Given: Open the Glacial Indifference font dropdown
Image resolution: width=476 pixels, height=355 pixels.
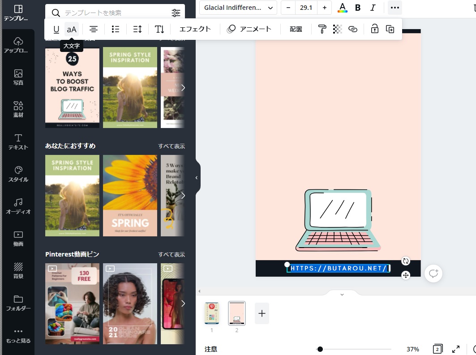Looking at the screenshot, I should click(238, 8).
